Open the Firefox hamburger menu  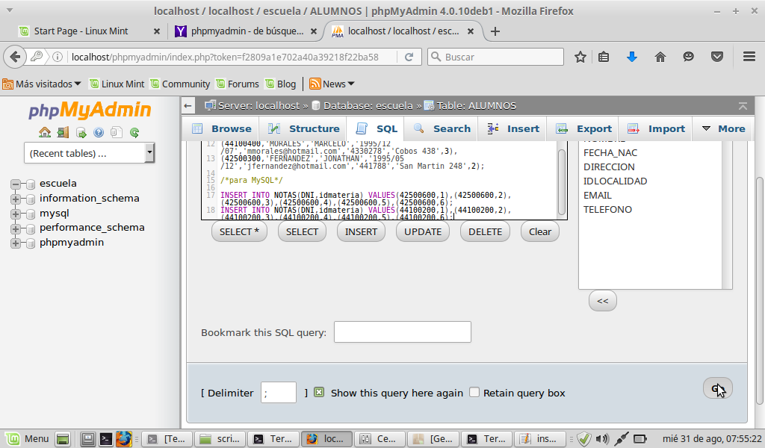pyautogui.click(x=749, y=57)
